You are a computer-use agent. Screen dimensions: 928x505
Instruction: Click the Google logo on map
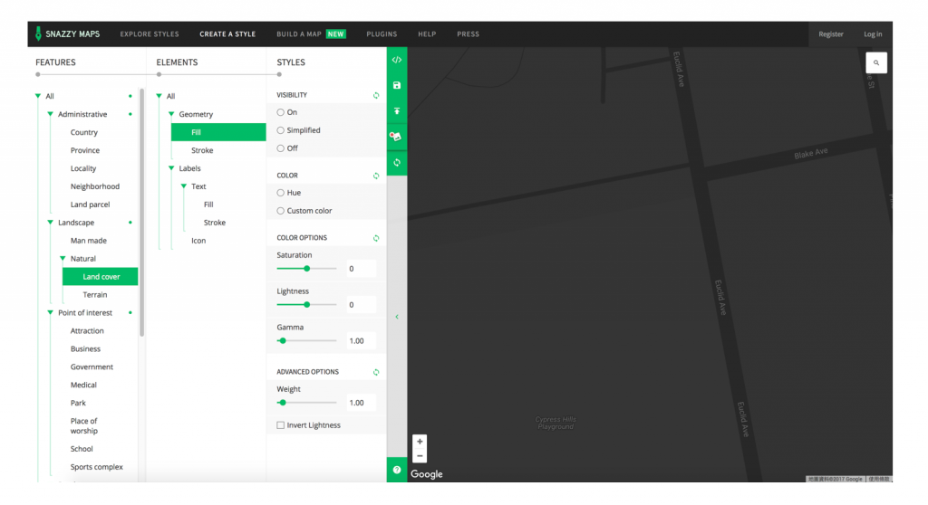[427, 474]
